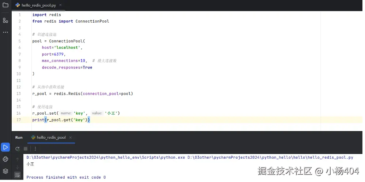Click line number 17 in the gutter
365x182 pixels.
[x=19, y=120]
